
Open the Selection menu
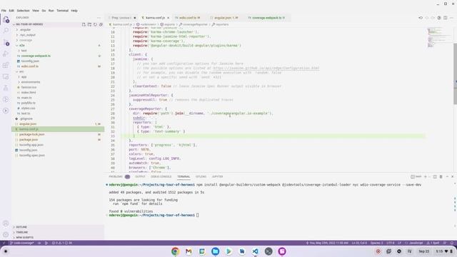pos(23,11)
